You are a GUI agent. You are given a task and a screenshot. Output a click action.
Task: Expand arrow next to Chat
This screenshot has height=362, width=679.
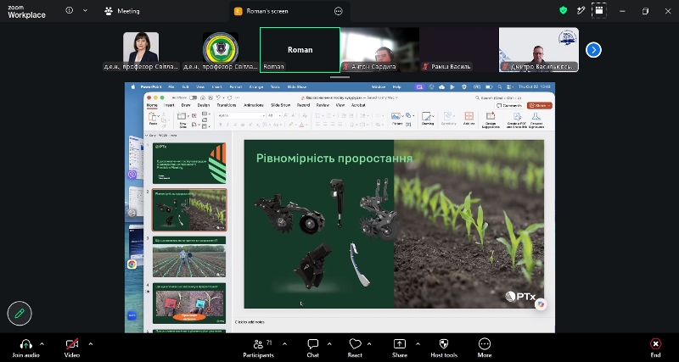coord(329,344)
